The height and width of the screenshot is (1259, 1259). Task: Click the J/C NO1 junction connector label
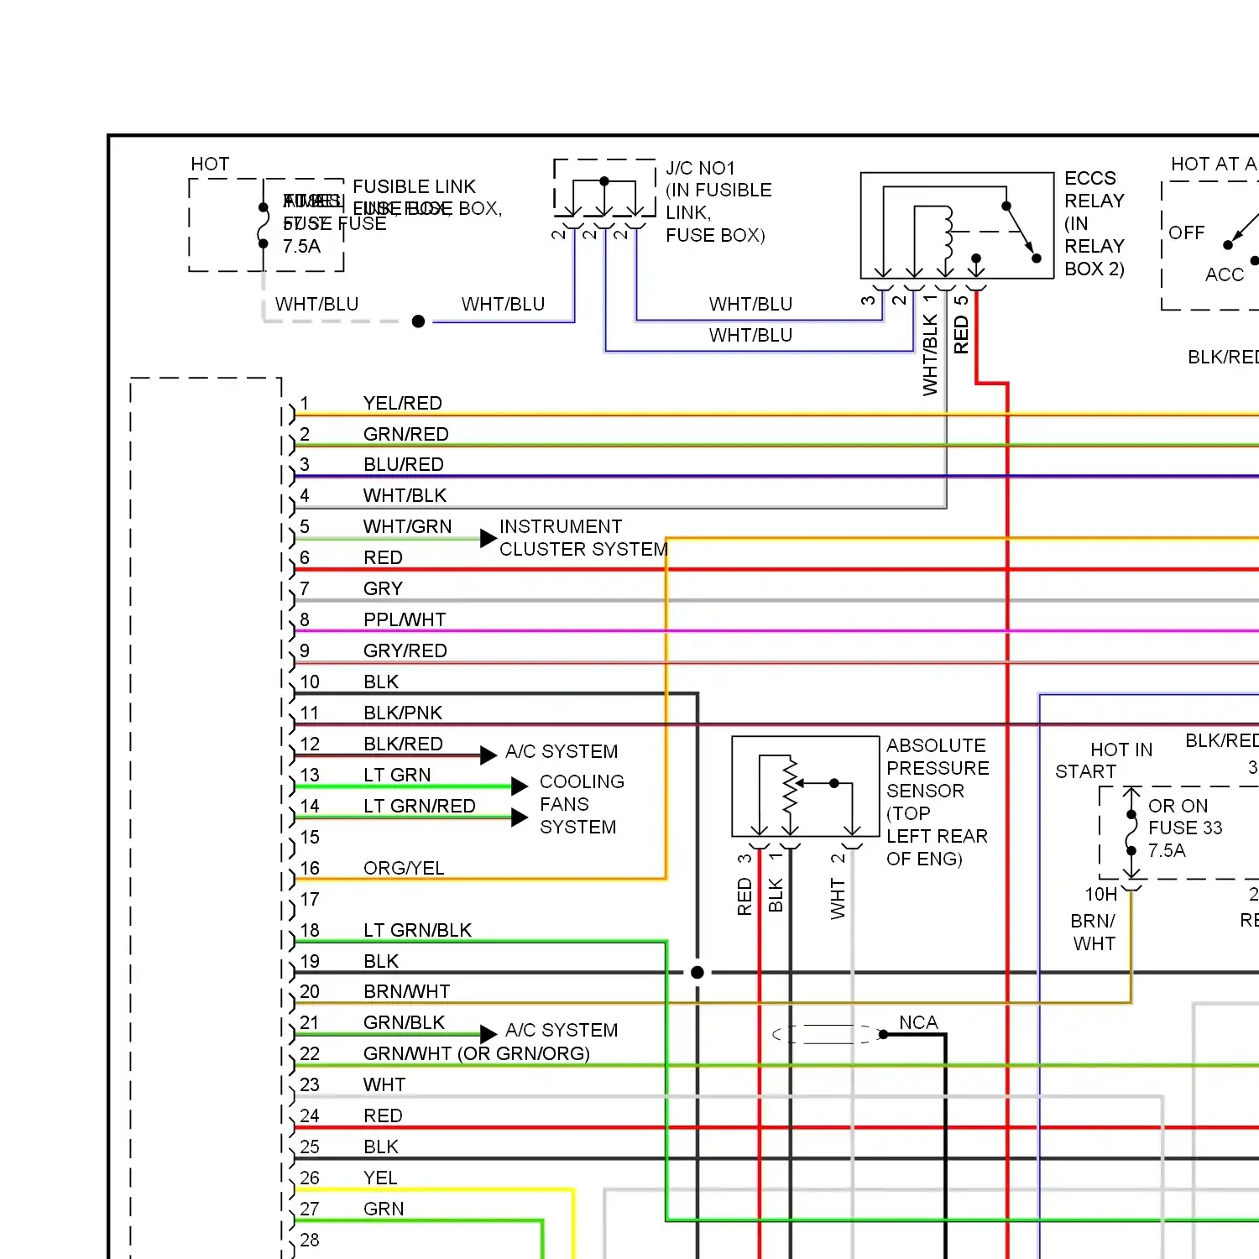pos(718,201)
